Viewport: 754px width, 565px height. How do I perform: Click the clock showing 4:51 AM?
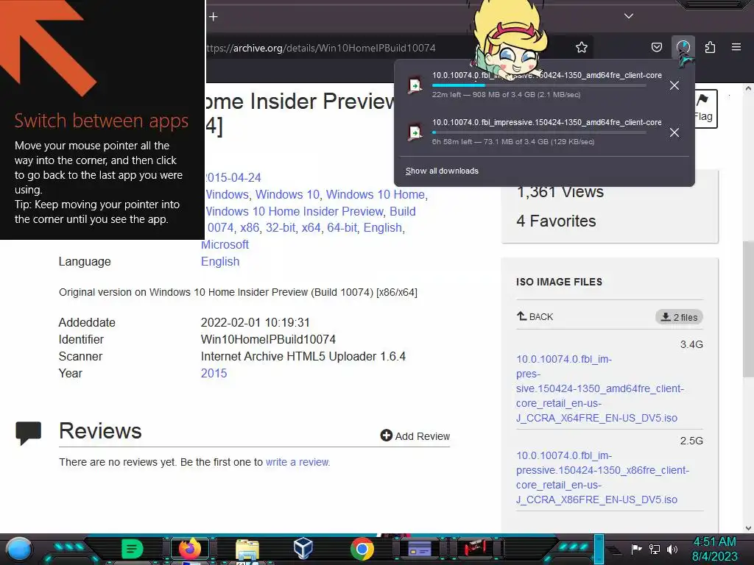click(714, 549)
